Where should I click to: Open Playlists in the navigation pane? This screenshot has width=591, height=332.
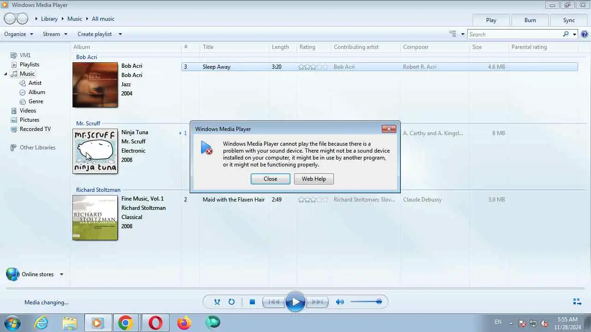pos(30,65)
